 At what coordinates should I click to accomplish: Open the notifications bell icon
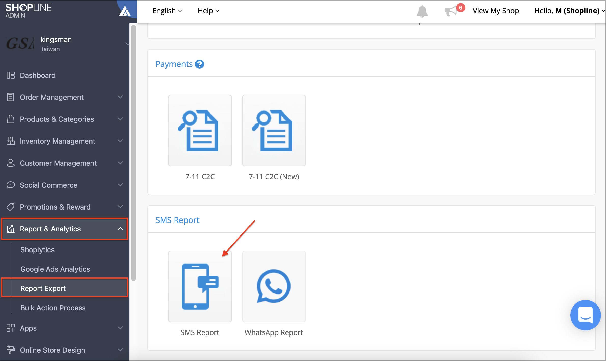click(422, 11)
